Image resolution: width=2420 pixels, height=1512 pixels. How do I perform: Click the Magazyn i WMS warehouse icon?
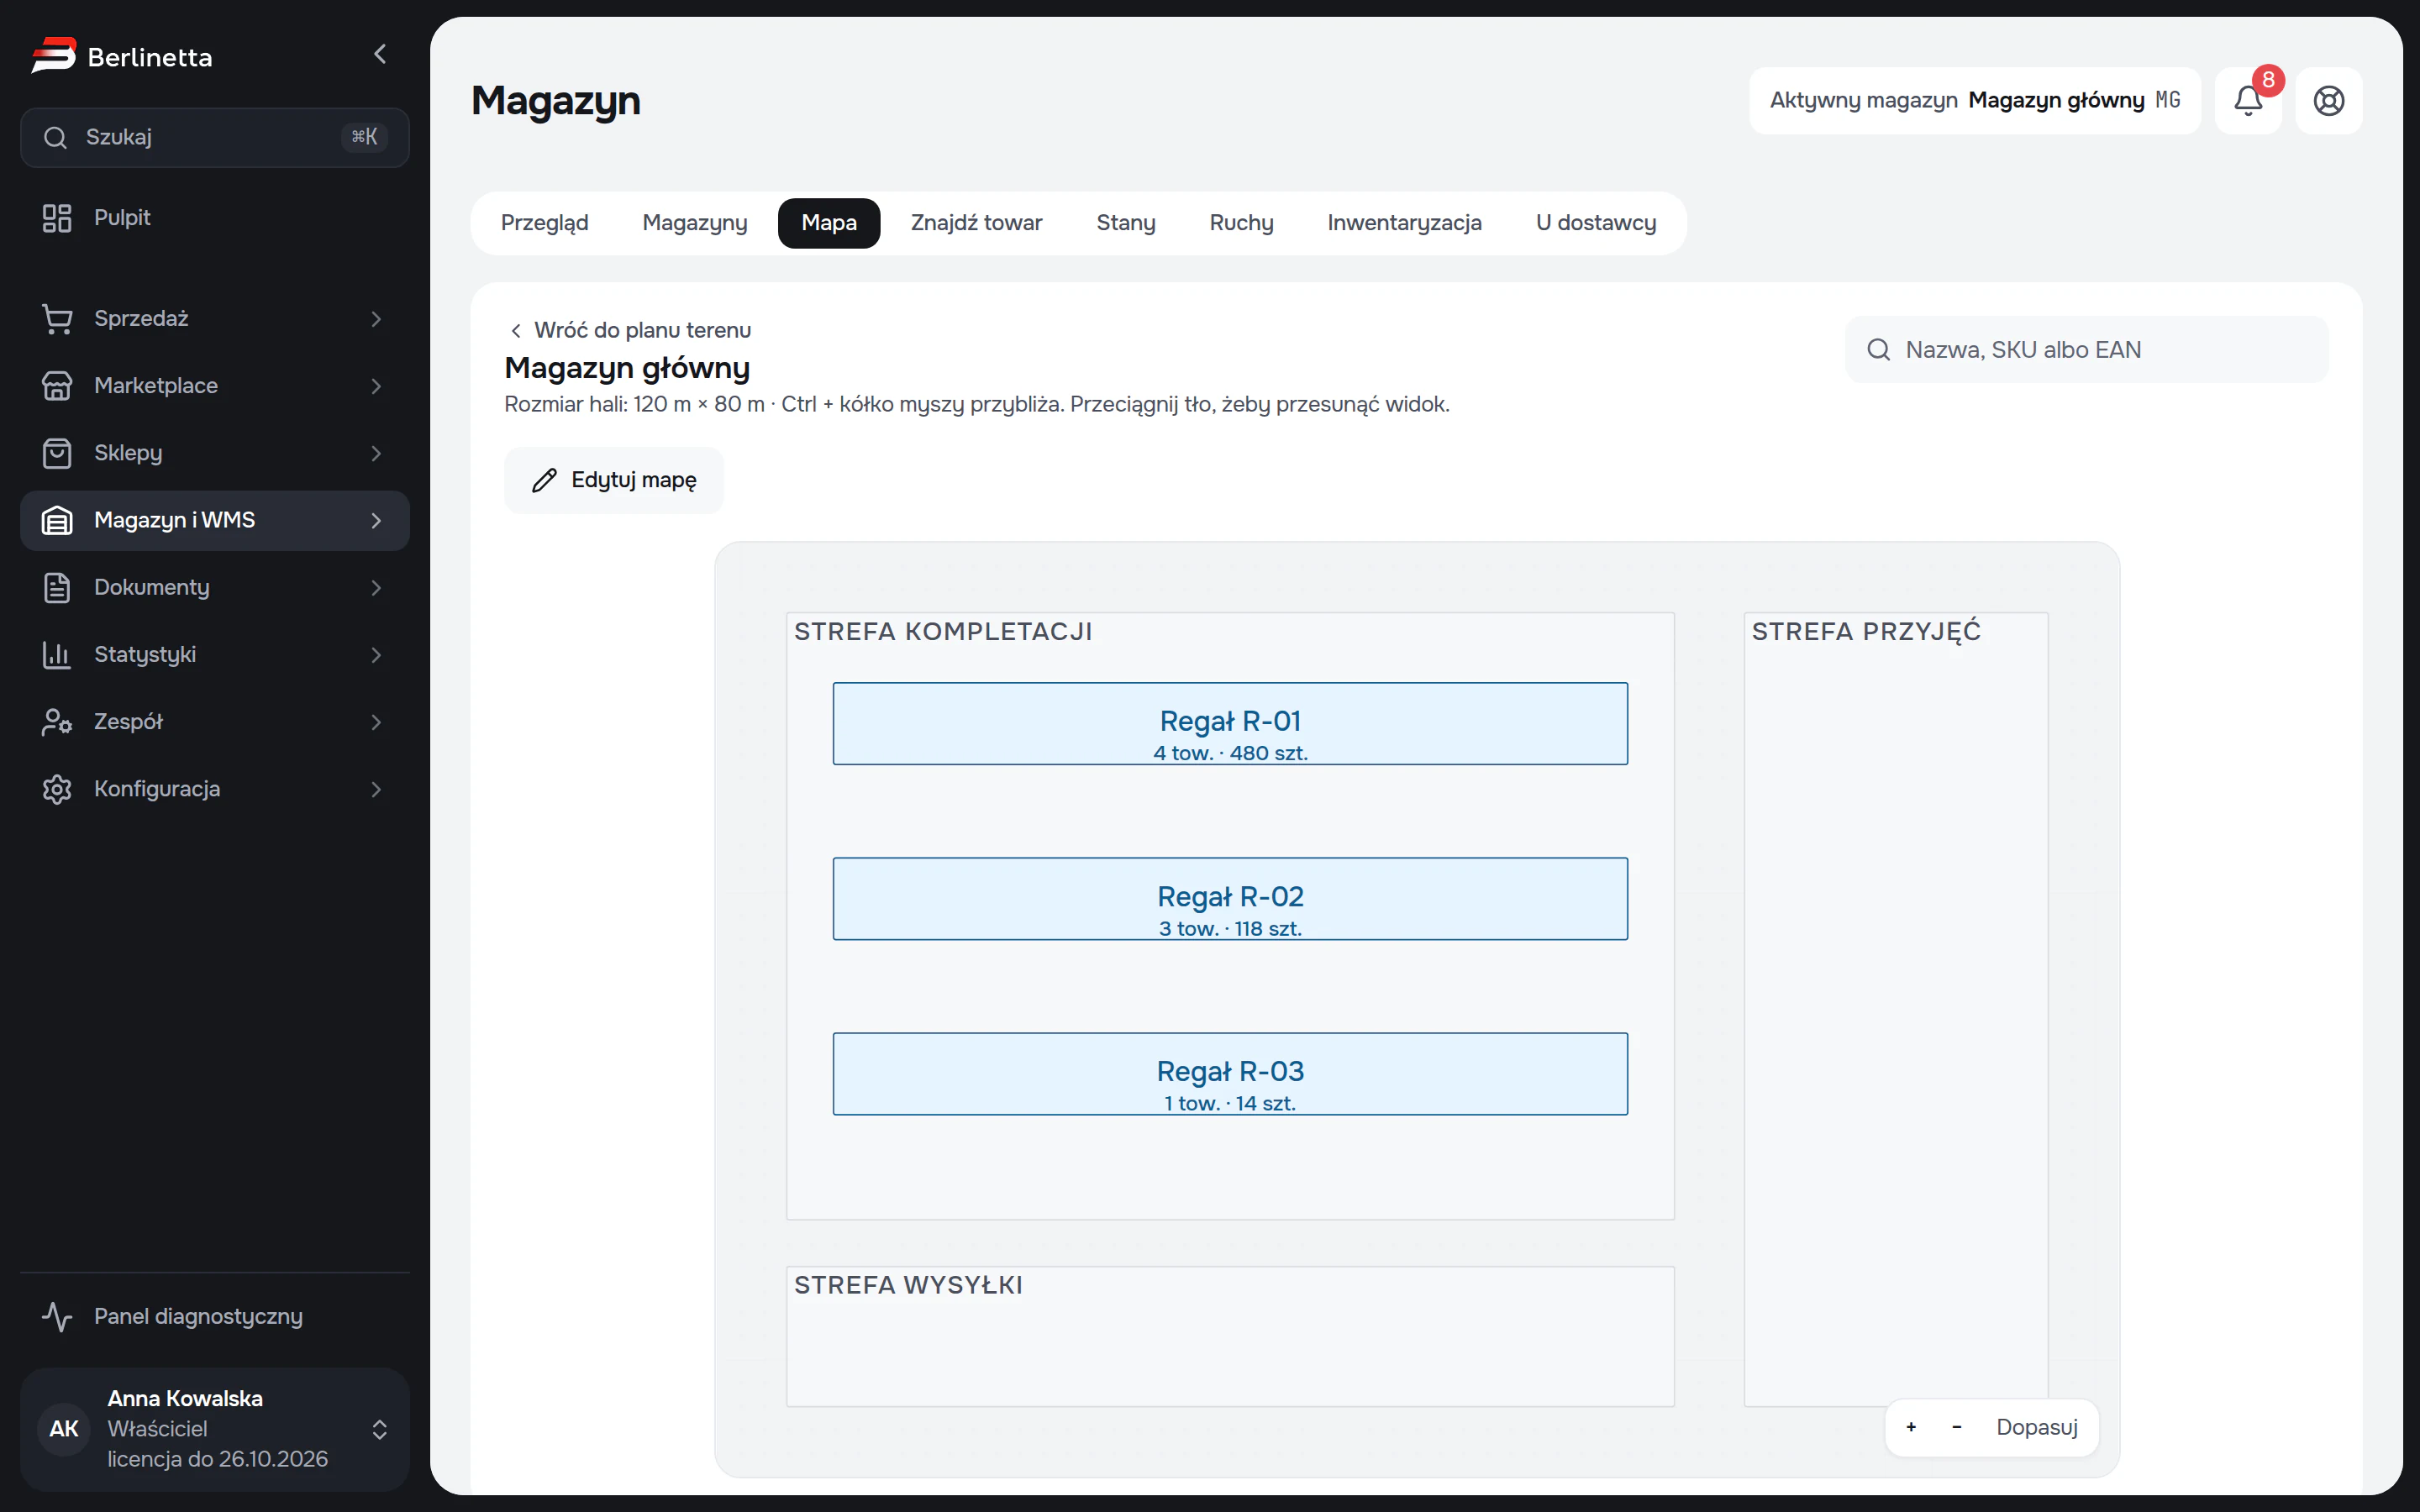pyautogui.click(x=57, y=520)
